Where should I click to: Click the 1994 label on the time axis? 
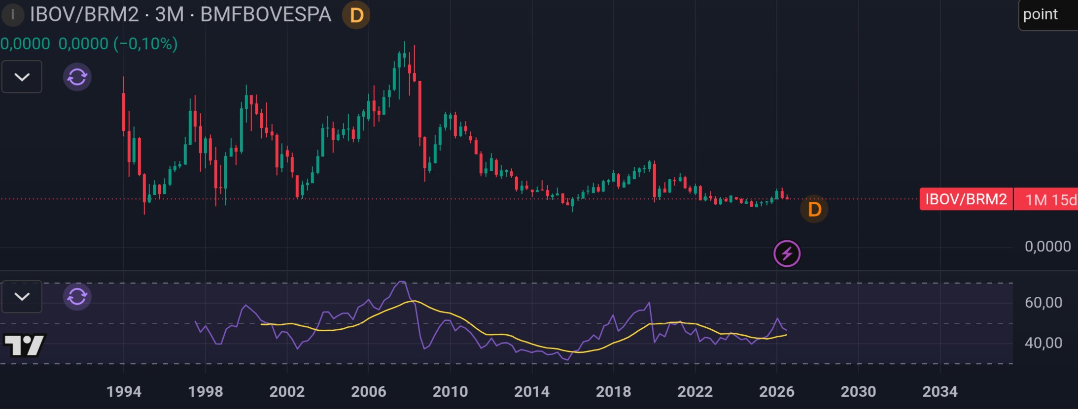(124, 392)
